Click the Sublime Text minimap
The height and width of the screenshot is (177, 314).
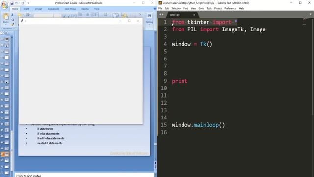(305, 22)
